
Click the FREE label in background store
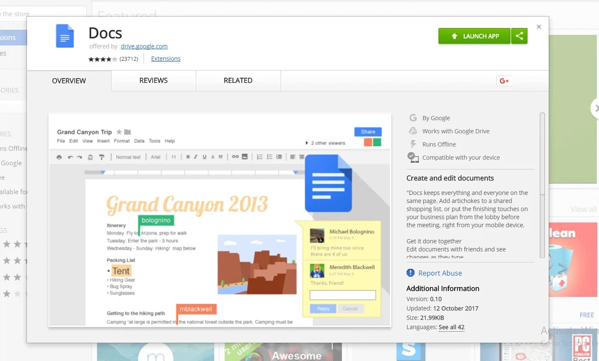(587, 315)
